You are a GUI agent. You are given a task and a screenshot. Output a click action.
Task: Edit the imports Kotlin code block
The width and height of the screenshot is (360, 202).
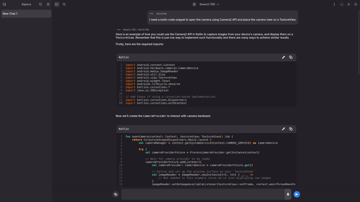tap(283, 57)
